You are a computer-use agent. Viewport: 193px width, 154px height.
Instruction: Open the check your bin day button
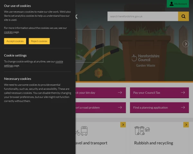[x=101, y=93]
